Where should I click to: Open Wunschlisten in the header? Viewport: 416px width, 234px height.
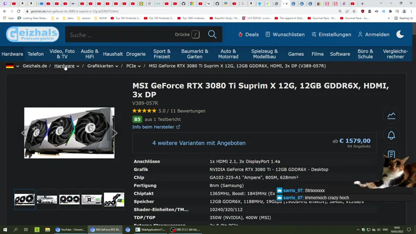click(285, 35)
